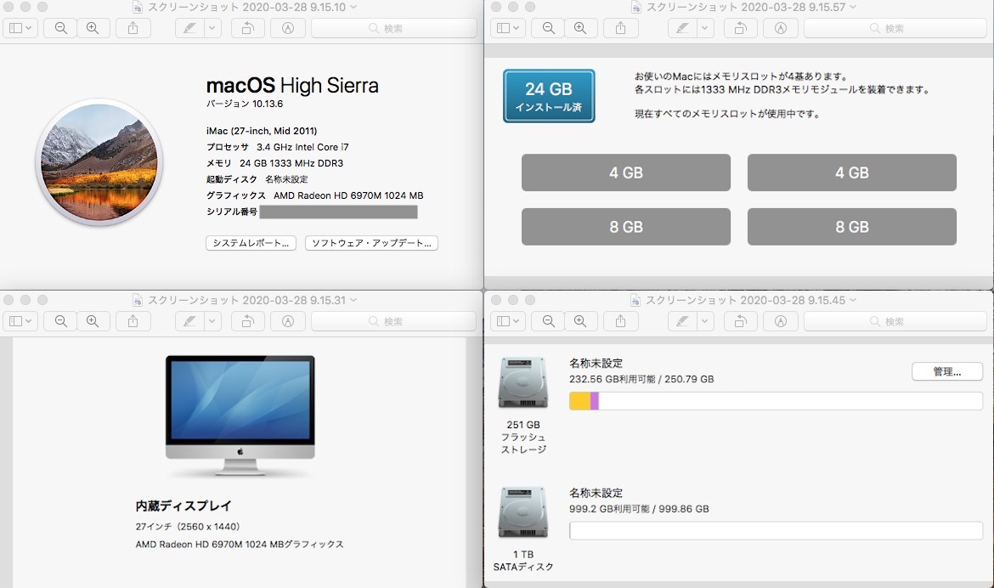
Task: Share the 9.15.31 display screenshot
Action: [133, 321]
